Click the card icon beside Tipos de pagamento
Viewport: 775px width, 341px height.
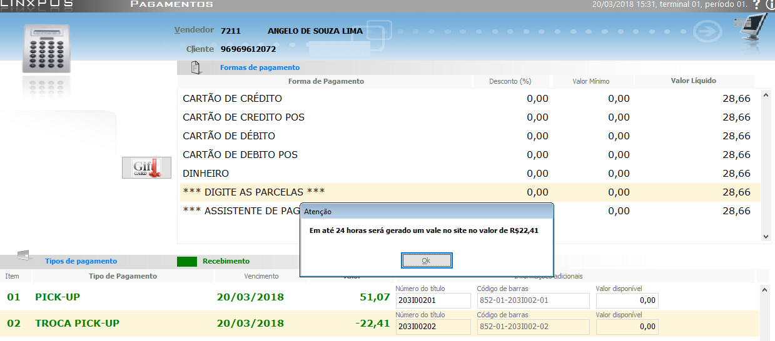pyautogui.click(x=23, y=255)
